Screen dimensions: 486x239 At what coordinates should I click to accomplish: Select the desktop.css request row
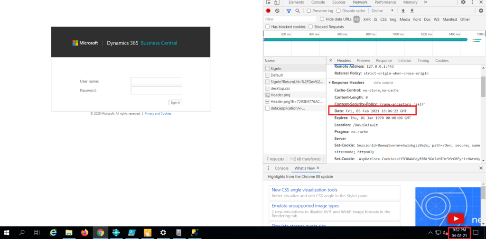[294, 88]
